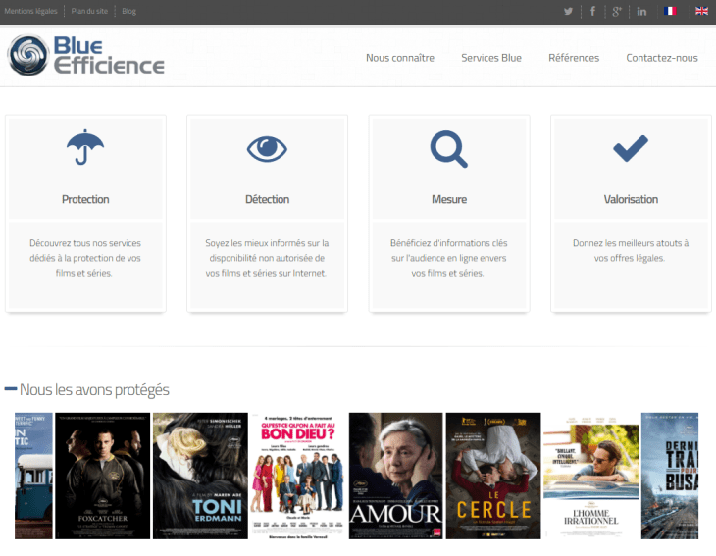This screenshot has height=556, width=716.
Task: Open the Nous connaître menu
Action: [x=400, y=58]
